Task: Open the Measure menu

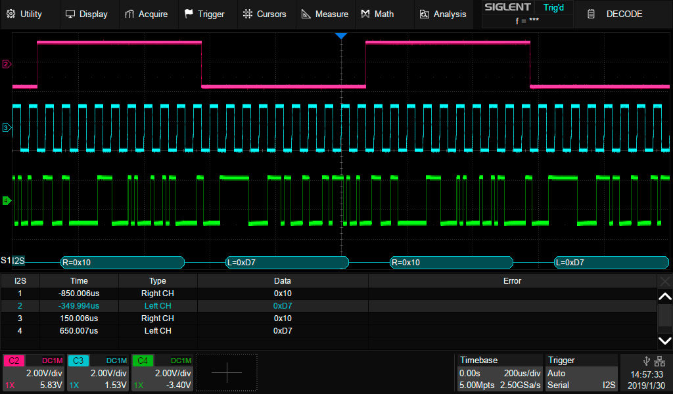Action: [325, 14]
